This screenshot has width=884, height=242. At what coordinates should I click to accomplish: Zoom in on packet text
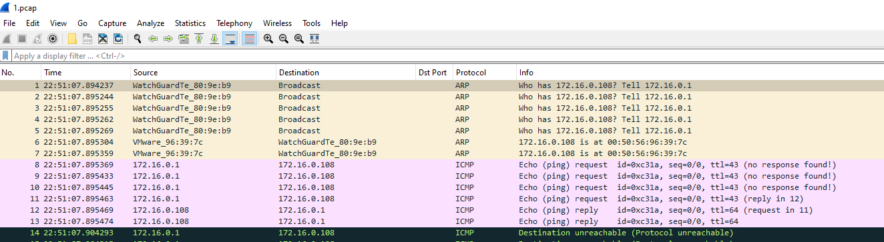click(268, 39)
